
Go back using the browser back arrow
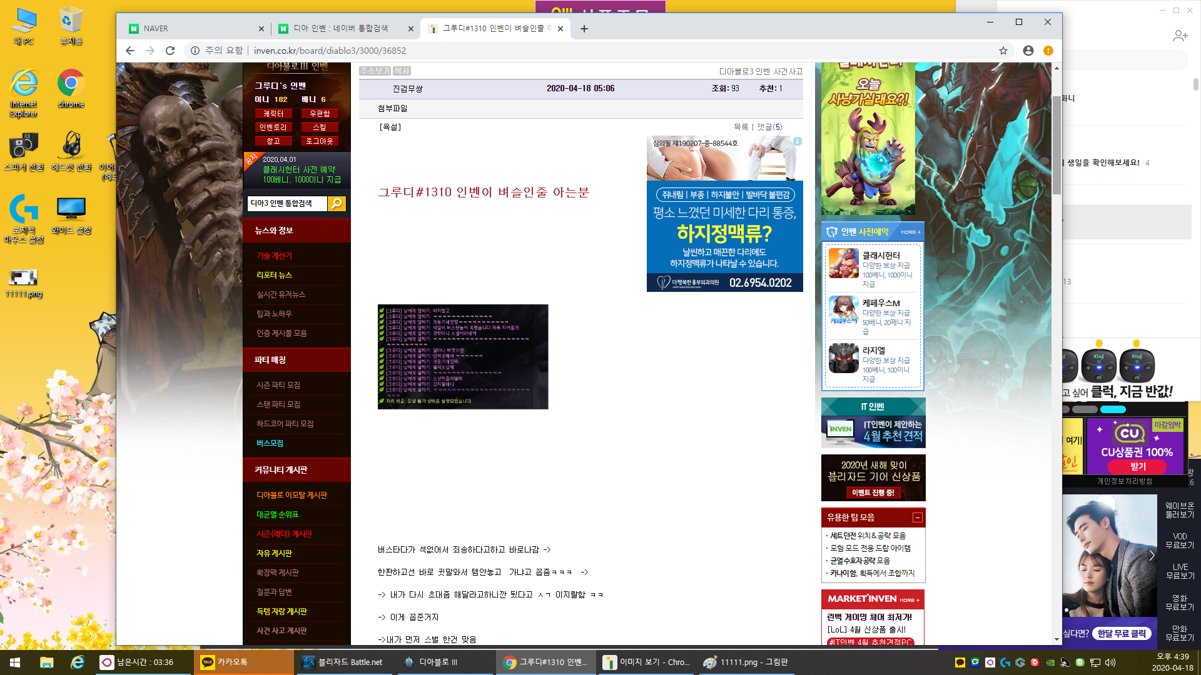pos(130,51)
